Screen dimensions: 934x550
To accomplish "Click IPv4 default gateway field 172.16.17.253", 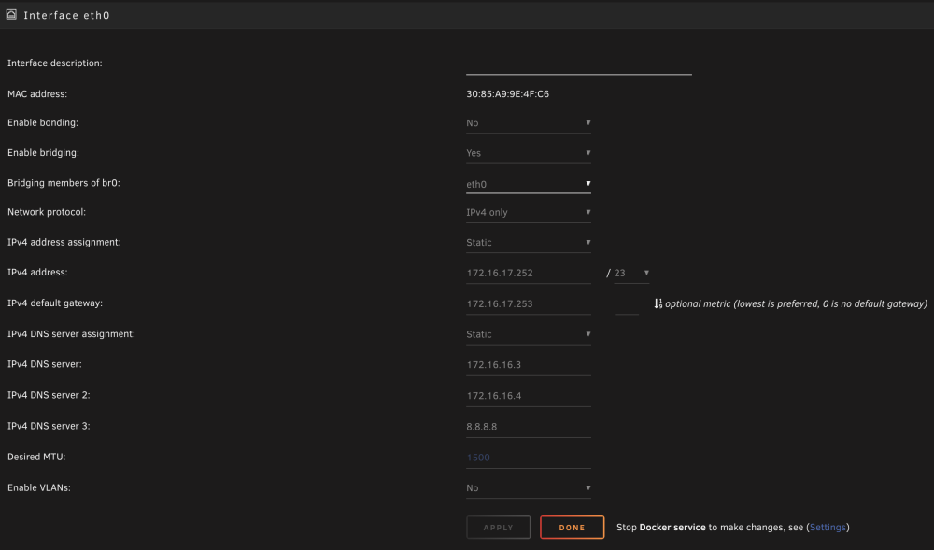I will pyautogui.click(x=529, y=304).
